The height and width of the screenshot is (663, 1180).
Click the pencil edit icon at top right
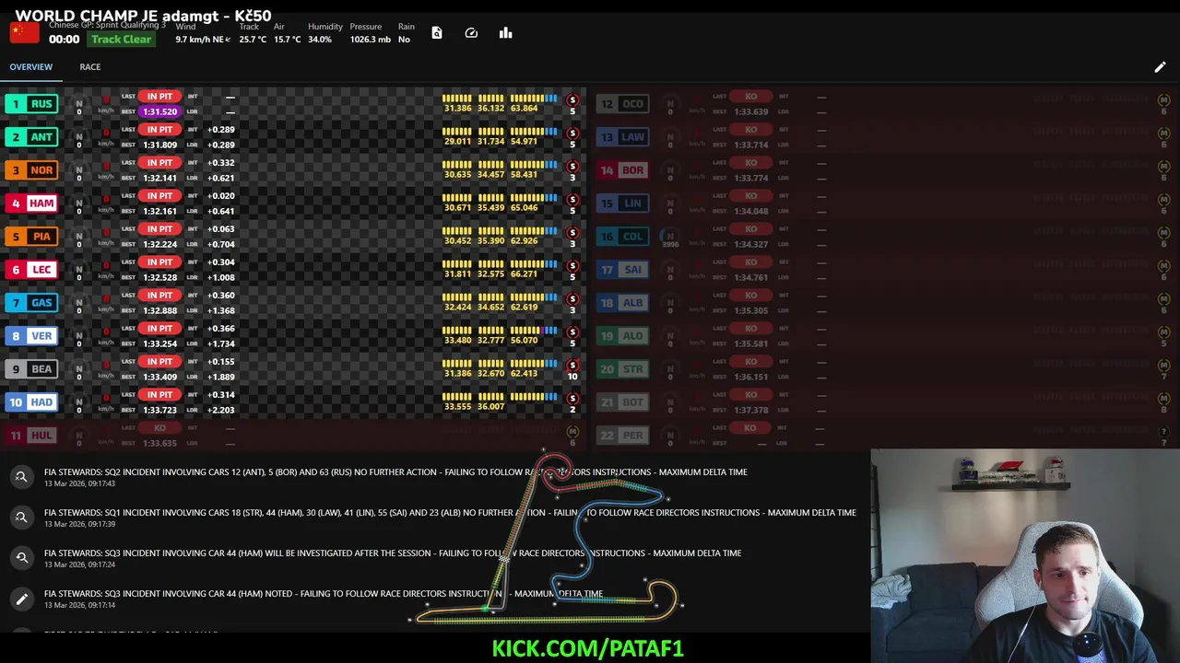(x=1160, y=67)
